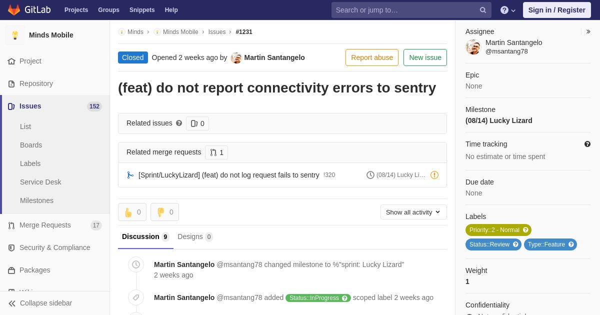The image size is (600, 315).
Task: Click the Report abuse button
Action: tap(372, 57)
